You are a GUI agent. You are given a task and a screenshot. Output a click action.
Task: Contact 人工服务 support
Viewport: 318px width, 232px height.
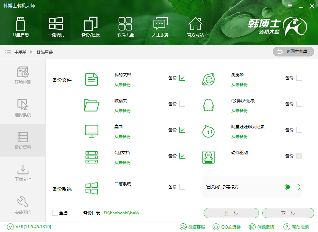160,27
